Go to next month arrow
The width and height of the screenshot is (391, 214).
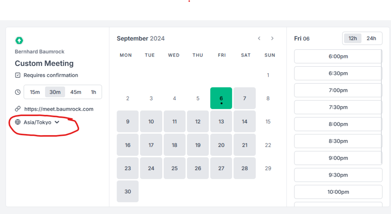click(272, 38)
